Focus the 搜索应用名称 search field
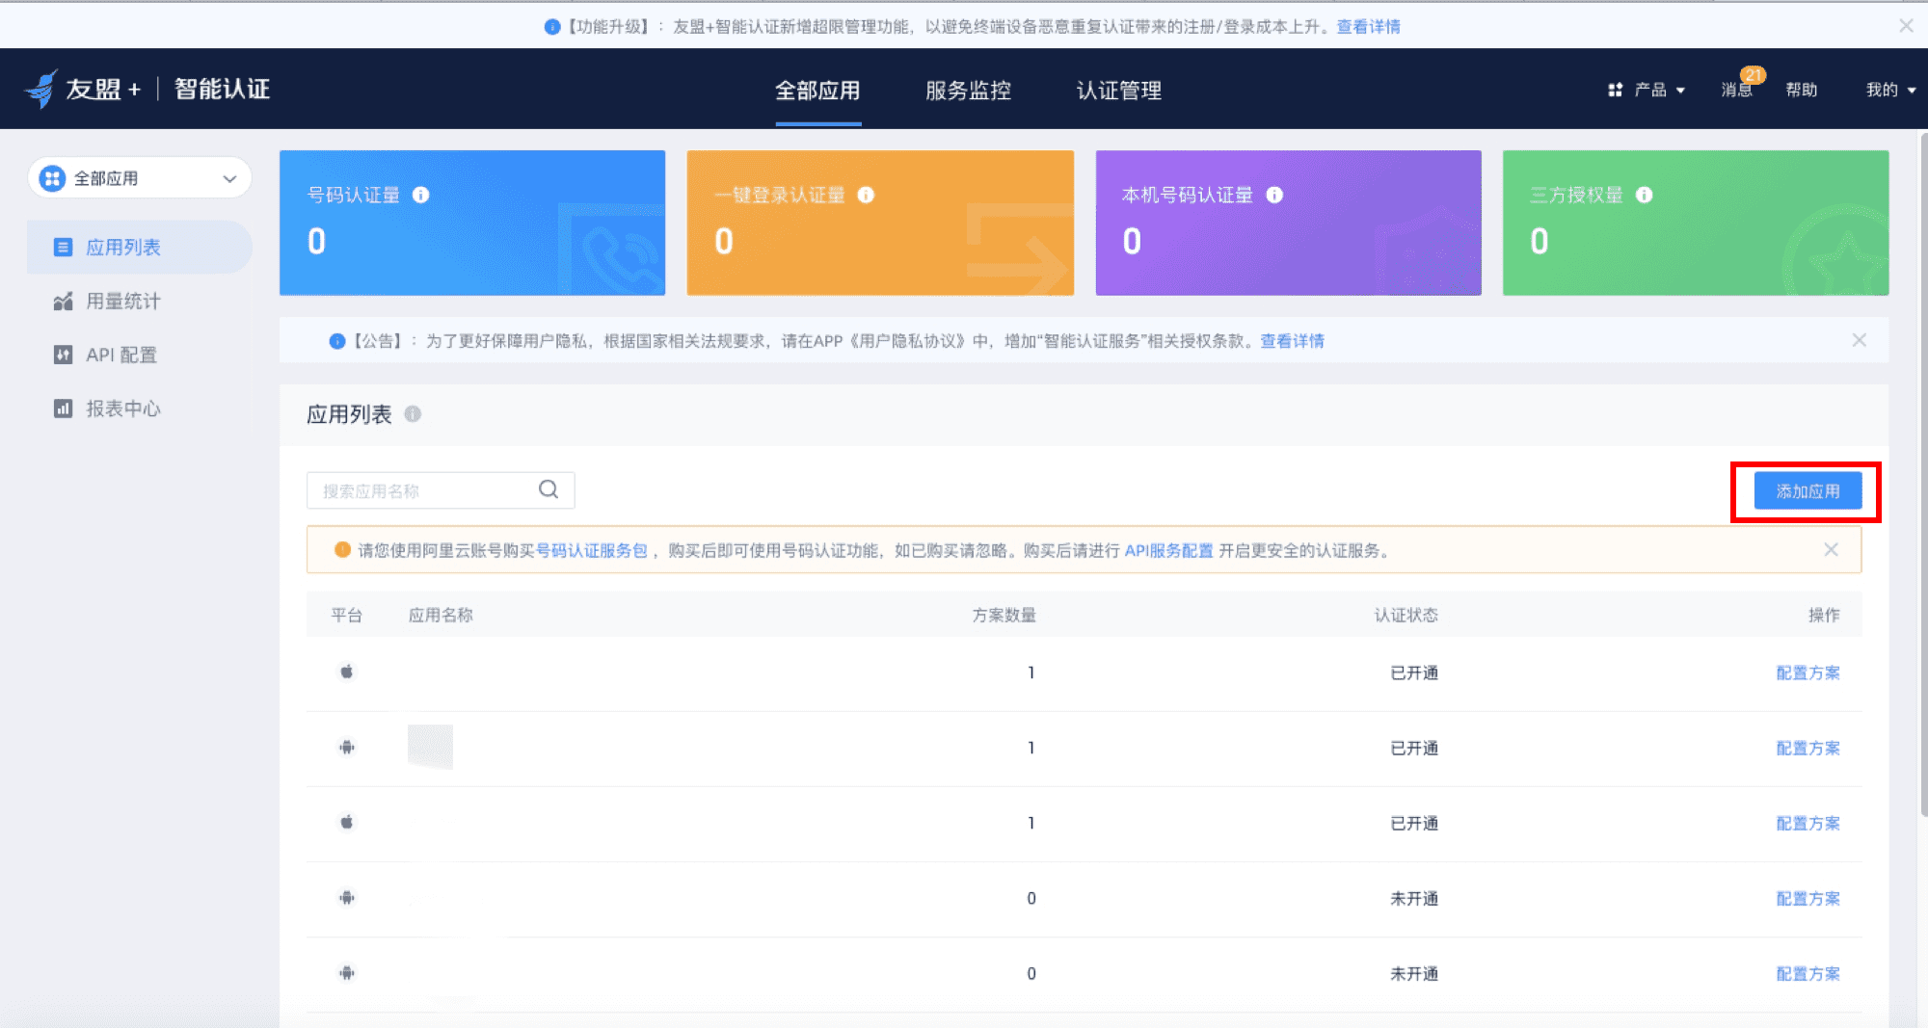This screenshot has width=1928, height=1028. click(441, 490)
